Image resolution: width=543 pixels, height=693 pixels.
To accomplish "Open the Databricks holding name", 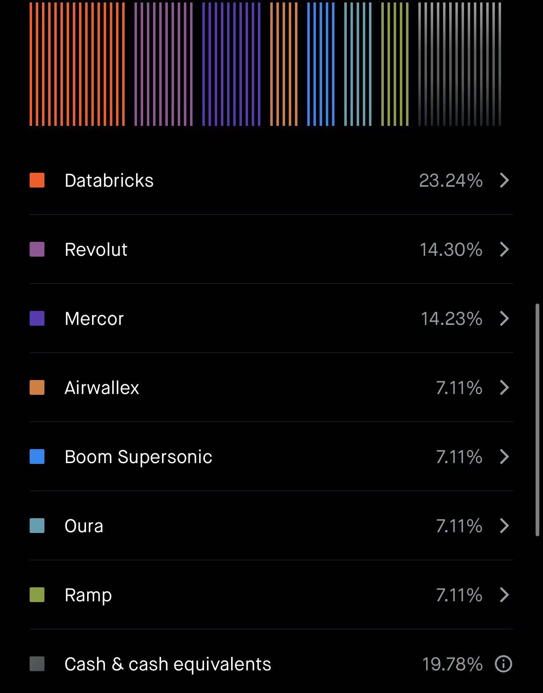I will (109, 180).
